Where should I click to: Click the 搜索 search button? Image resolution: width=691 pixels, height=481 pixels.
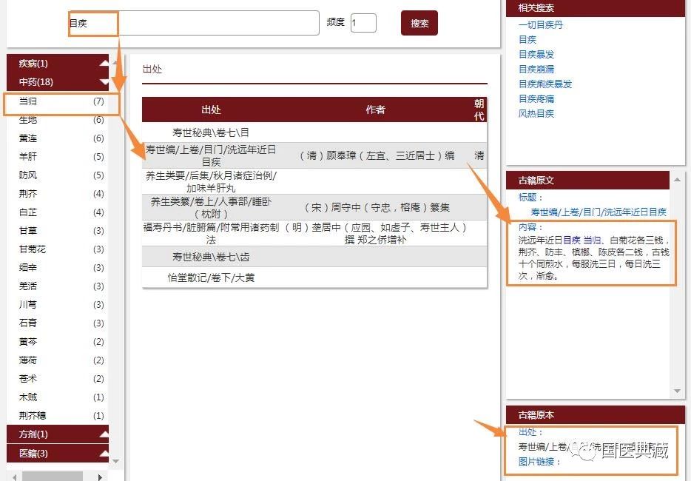419,23
